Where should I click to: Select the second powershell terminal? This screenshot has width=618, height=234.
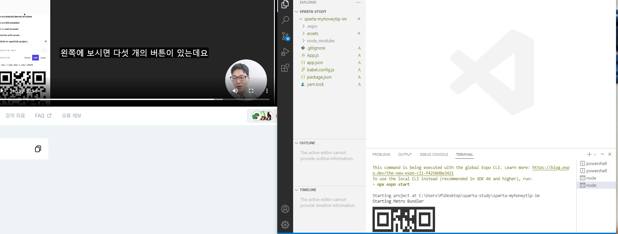(596, 171)
